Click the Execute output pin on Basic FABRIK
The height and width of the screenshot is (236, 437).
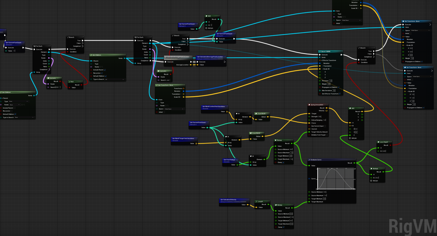pos(341,55)
